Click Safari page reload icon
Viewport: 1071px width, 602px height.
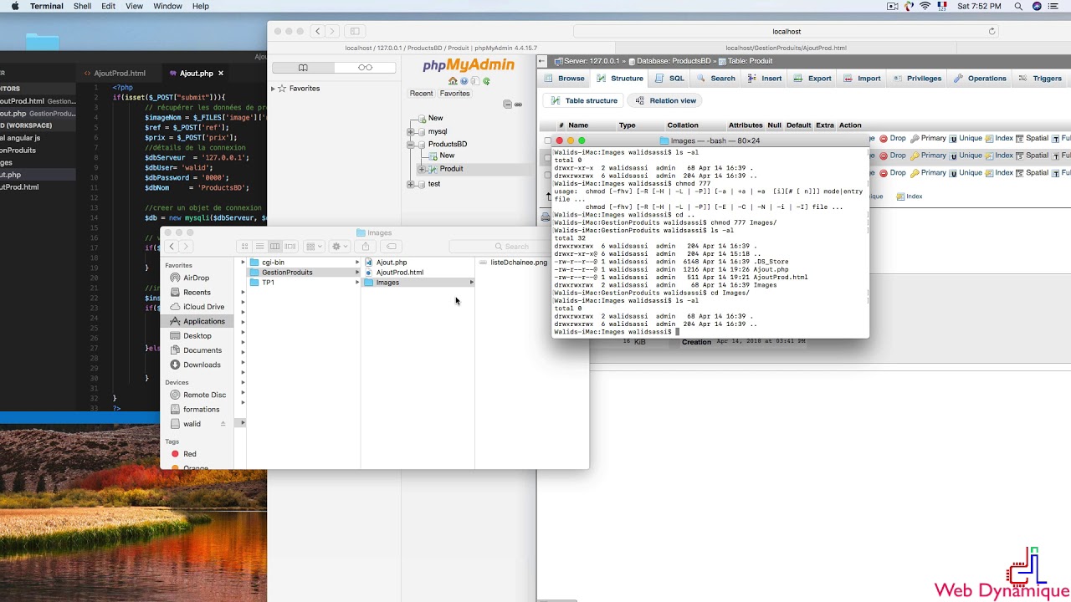pyautogui.click(x=992, y=32)
